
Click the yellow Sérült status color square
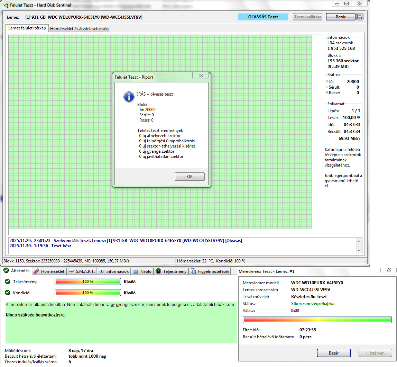click(327, 87)
